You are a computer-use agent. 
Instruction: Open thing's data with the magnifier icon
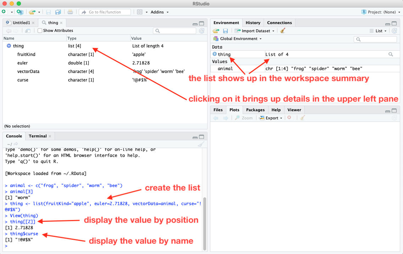click(391, 54)
